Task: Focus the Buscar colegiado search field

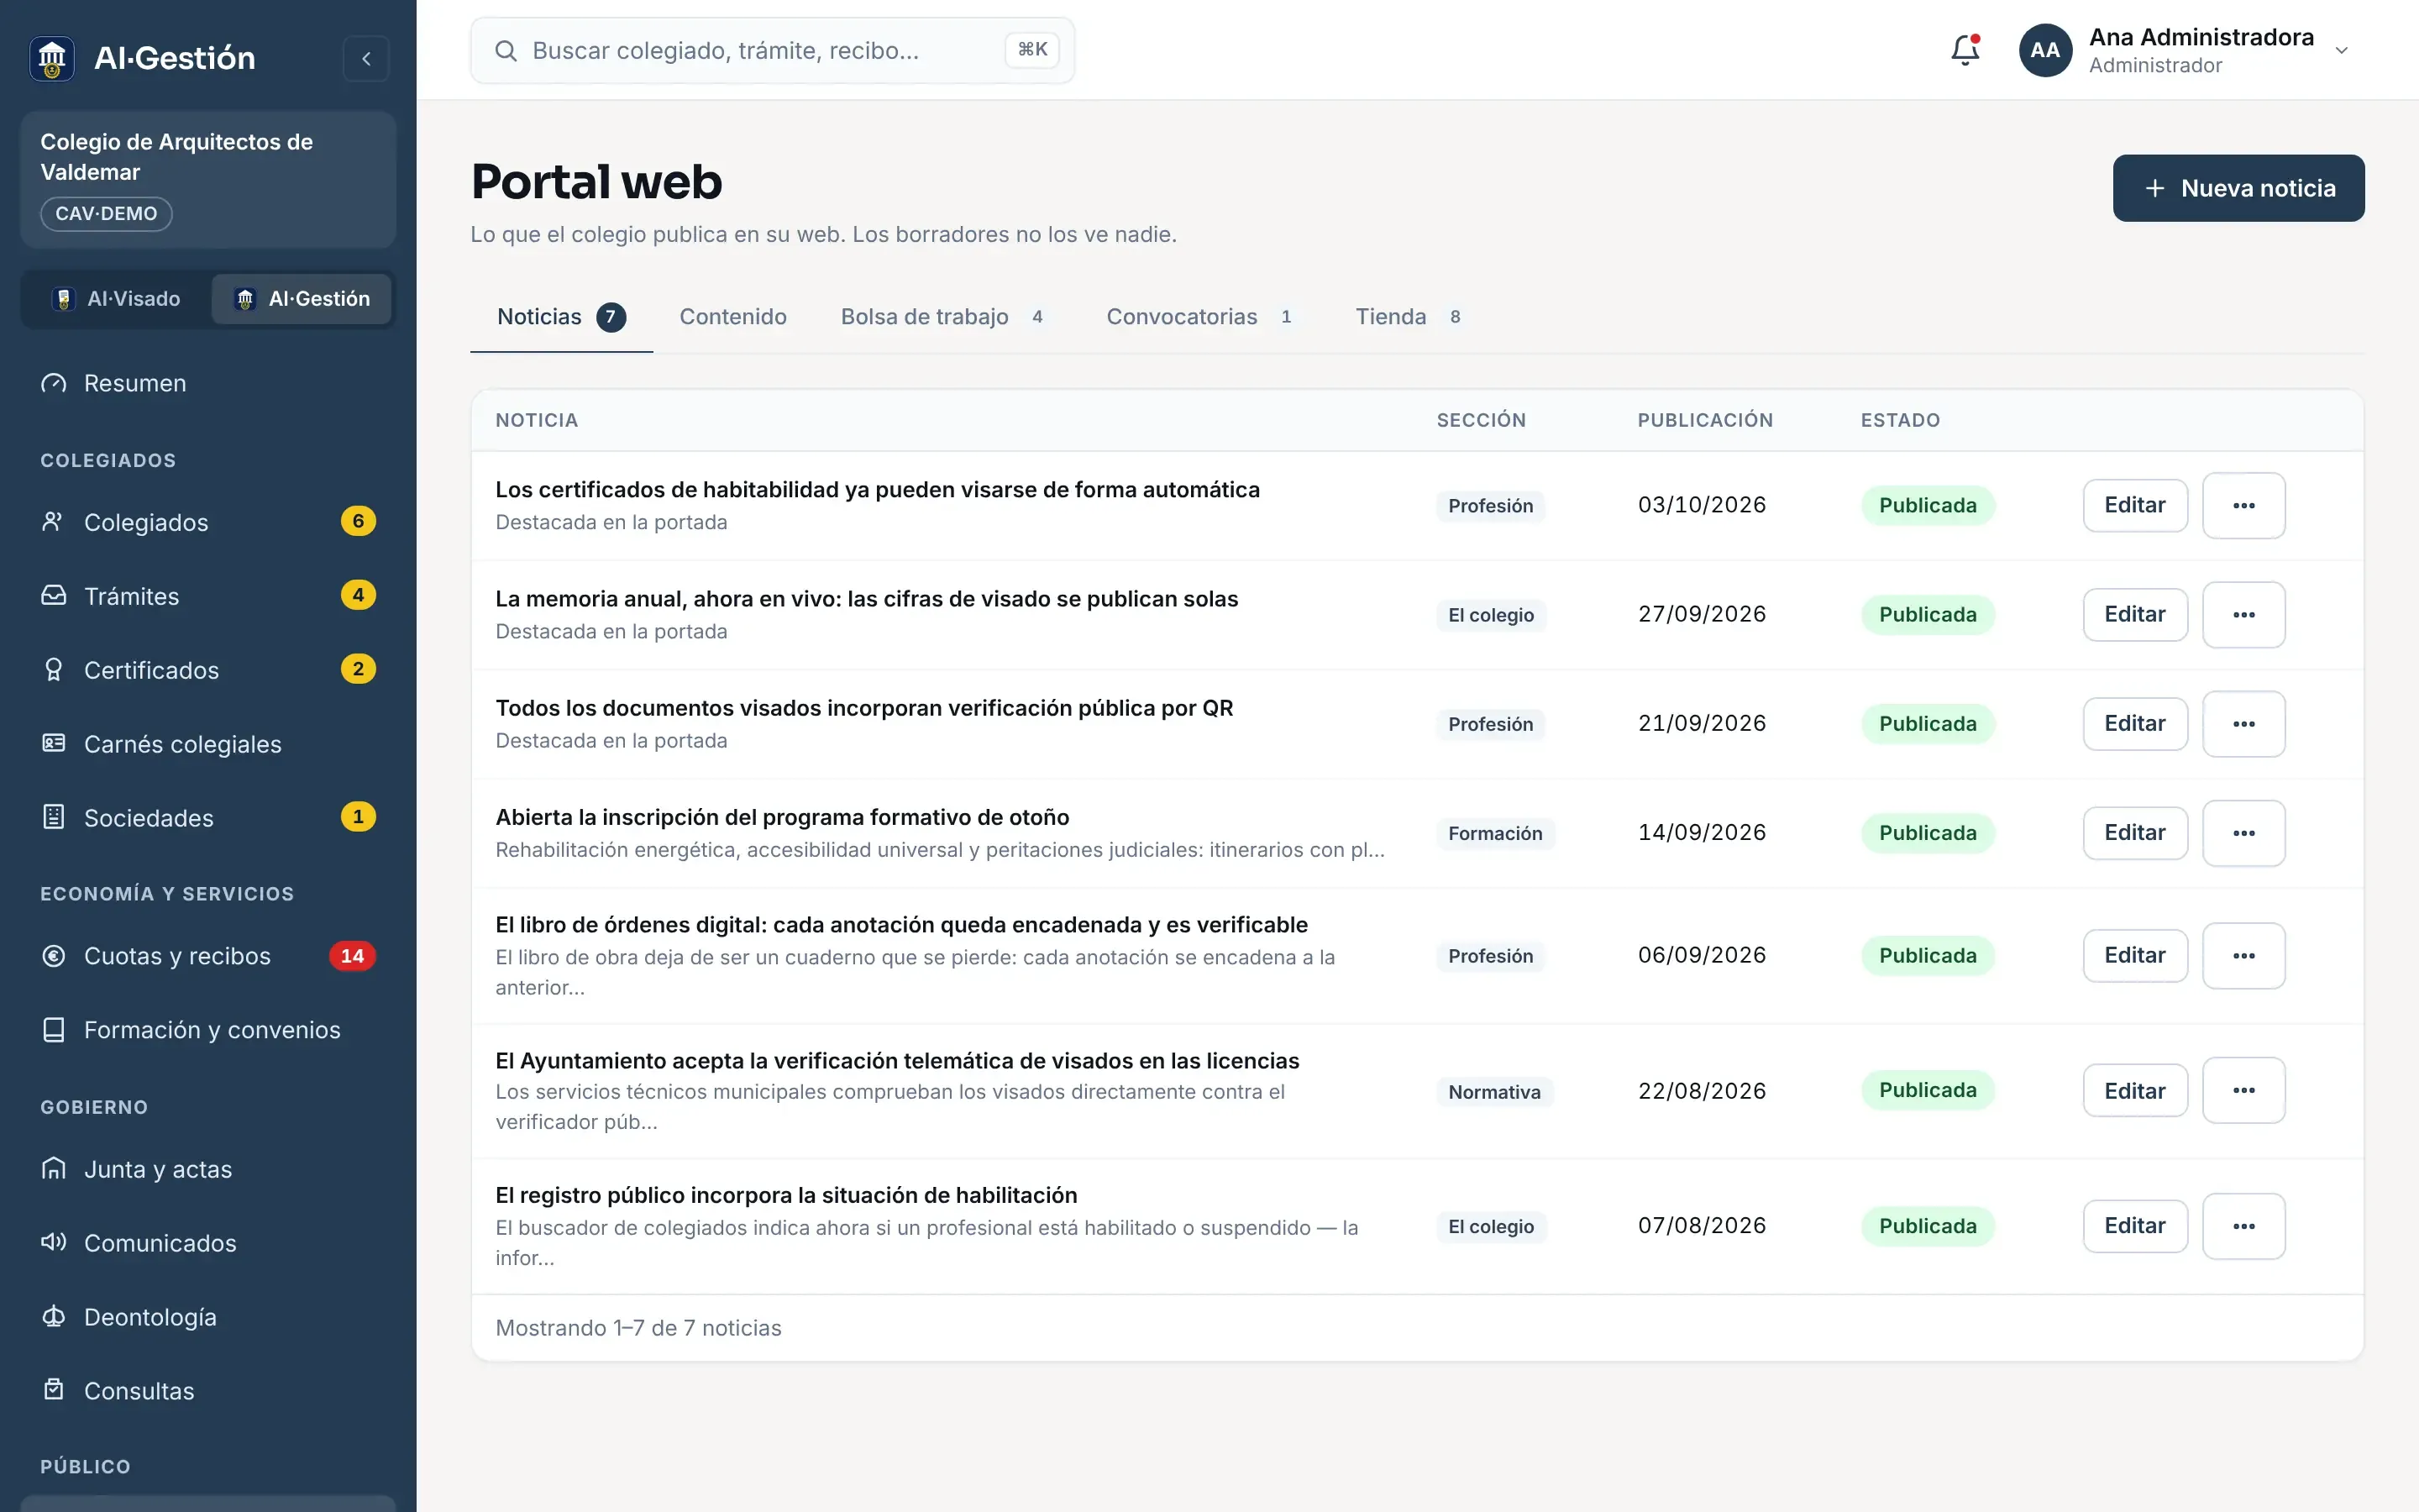Action: [772, 51]
